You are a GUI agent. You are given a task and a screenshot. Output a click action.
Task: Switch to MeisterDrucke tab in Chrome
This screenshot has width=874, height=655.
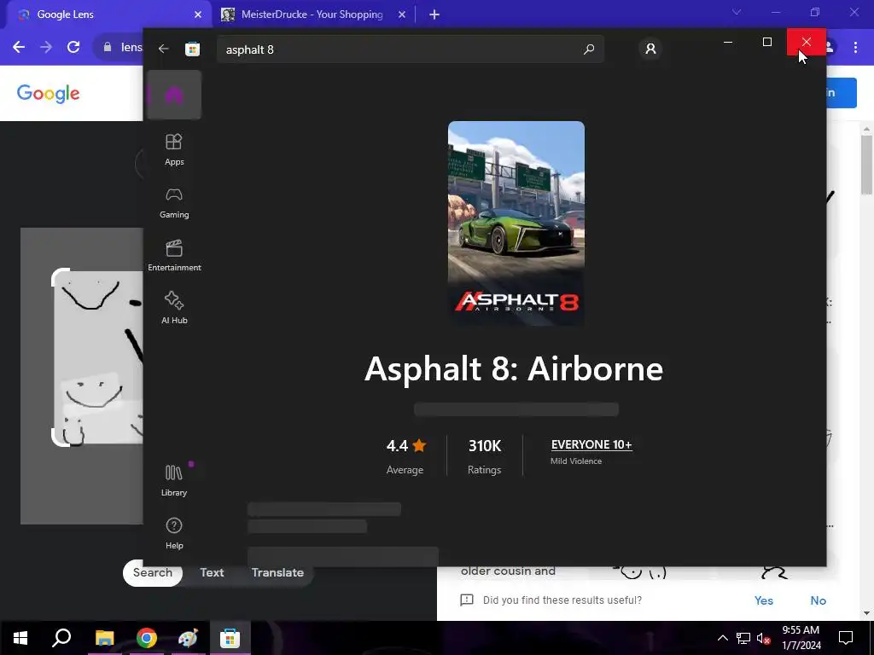tap(314, 14)
